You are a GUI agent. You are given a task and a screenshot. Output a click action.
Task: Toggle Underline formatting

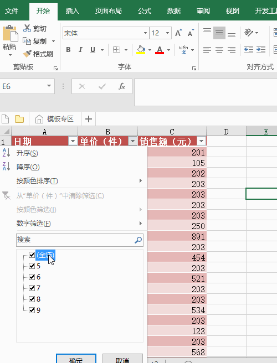[93, 50]
